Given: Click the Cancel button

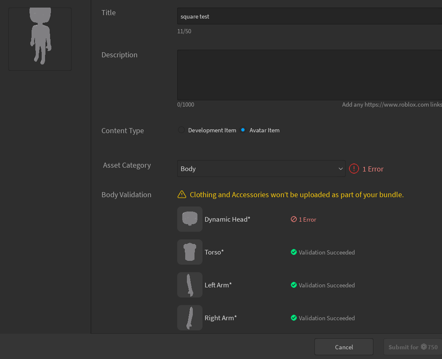Looking at the screenshot, I should 343,347.
